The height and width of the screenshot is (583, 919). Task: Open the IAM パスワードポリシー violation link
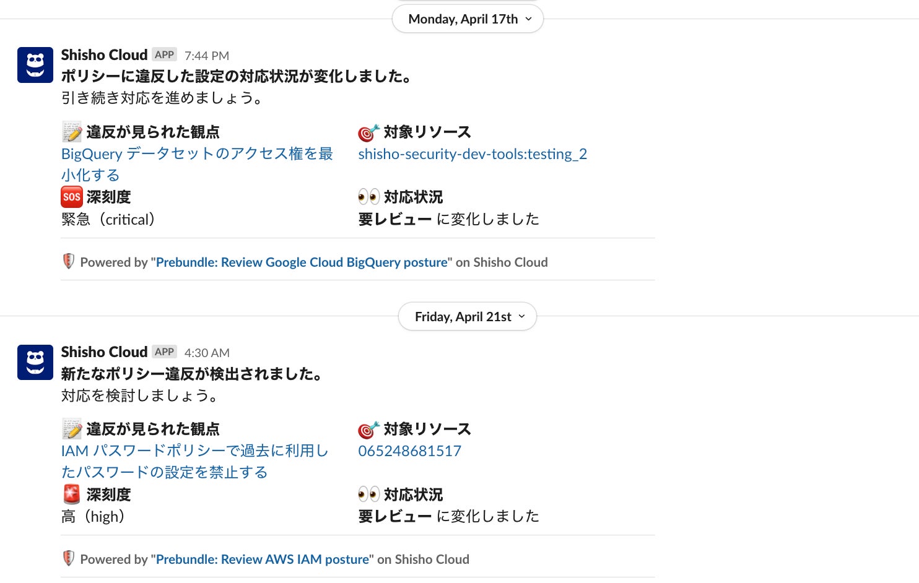pos(194,451)
